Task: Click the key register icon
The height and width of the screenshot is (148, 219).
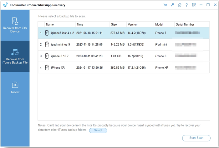Action: pyautogui.click(x=172, y=5)
